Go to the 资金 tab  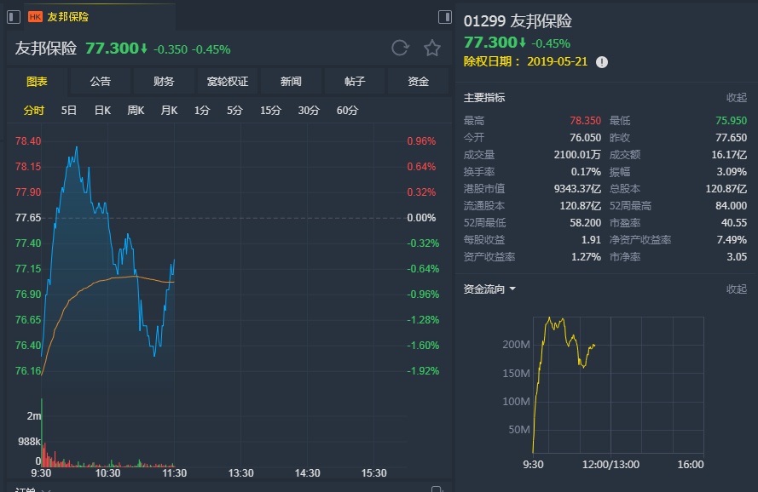click(x=419, y=82)
